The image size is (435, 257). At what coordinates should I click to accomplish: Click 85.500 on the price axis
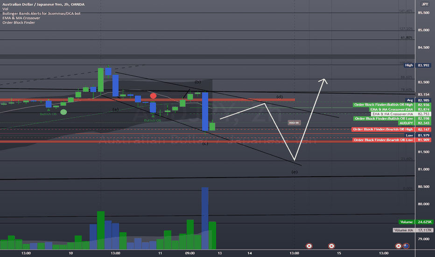(423, 13)
